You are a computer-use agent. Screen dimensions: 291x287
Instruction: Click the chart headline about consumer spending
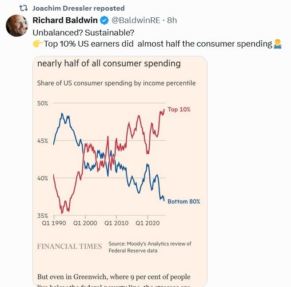[109, 63]
